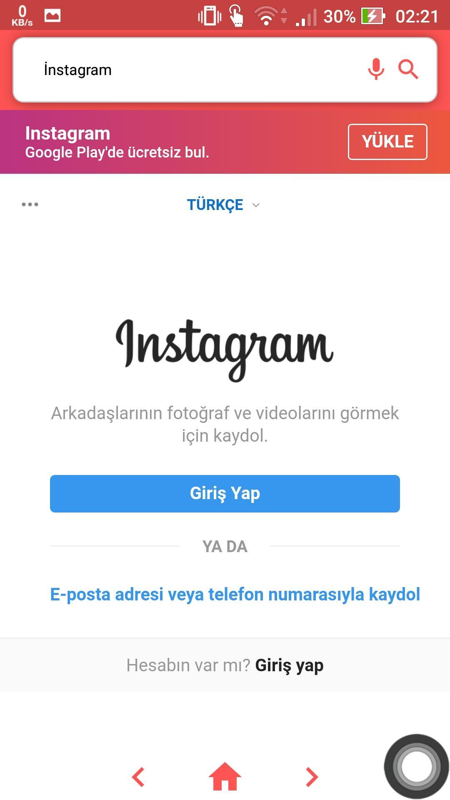Click the bottom Giriş yap link
Screen dimensions: 450x800
coord(289,665)
